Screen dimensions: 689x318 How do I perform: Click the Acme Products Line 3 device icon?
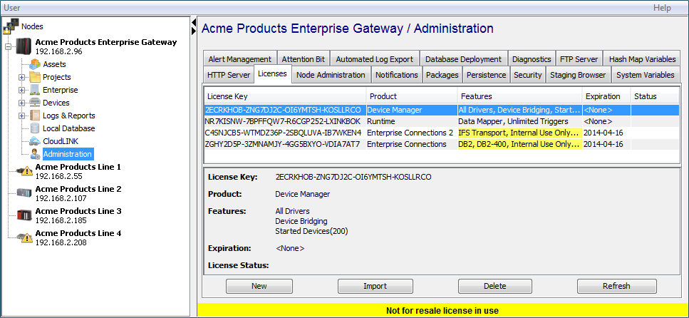coord(24,215)
